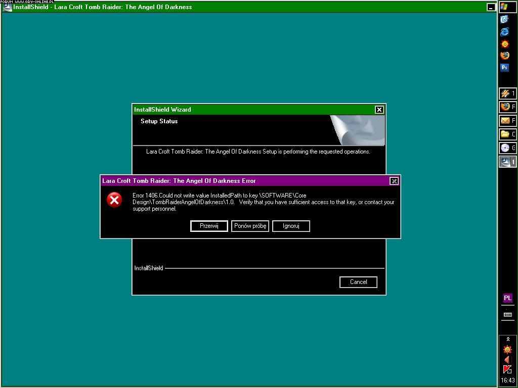Click the main InstallShield installer window title bar
The width and height of the screenshot is (518, 388).
coord(249,7)
